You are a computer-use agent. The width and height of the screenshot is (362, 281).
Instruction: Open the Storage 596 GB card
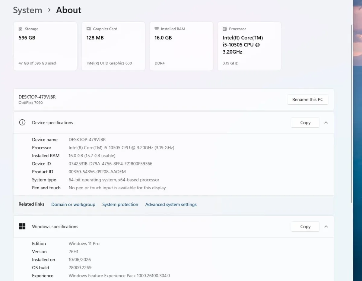pos(45,46)
